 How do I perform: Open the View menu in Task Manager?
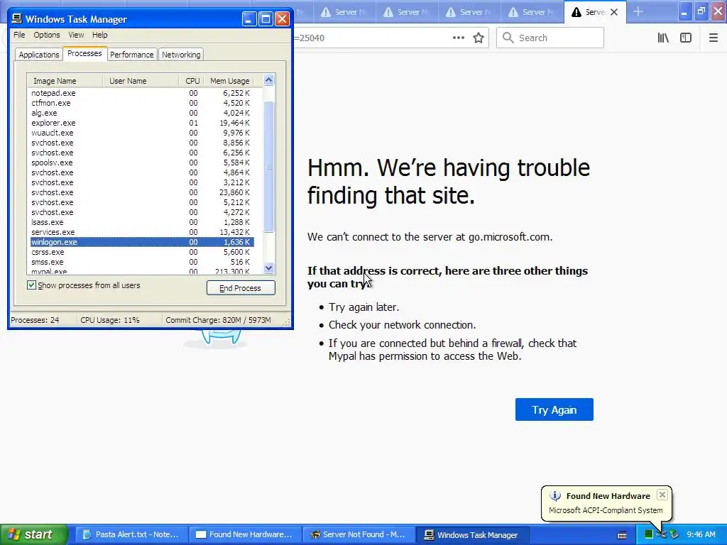coord(76,35)
